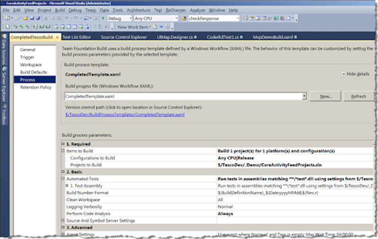
Task: Click the New Project toolbar icon
Action: pyautogui.click(x=7, y=18)
